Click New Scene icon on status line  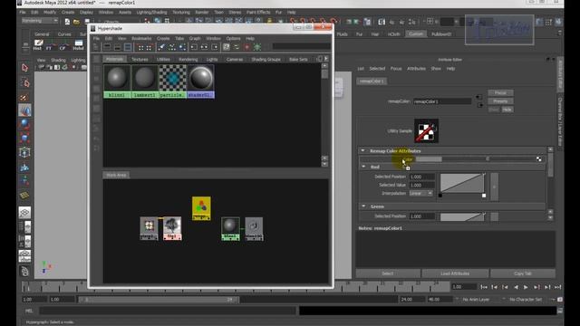[67, 22]
